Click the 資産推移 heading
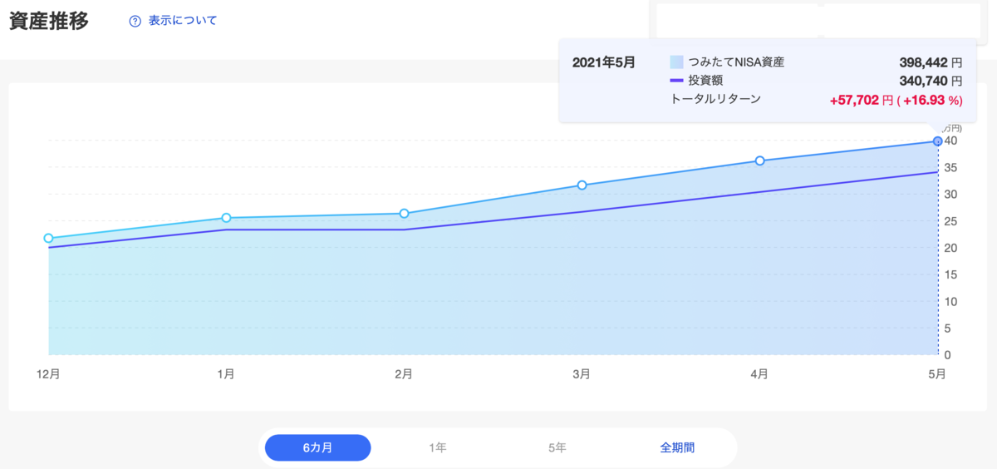 (x=49, y=21)
